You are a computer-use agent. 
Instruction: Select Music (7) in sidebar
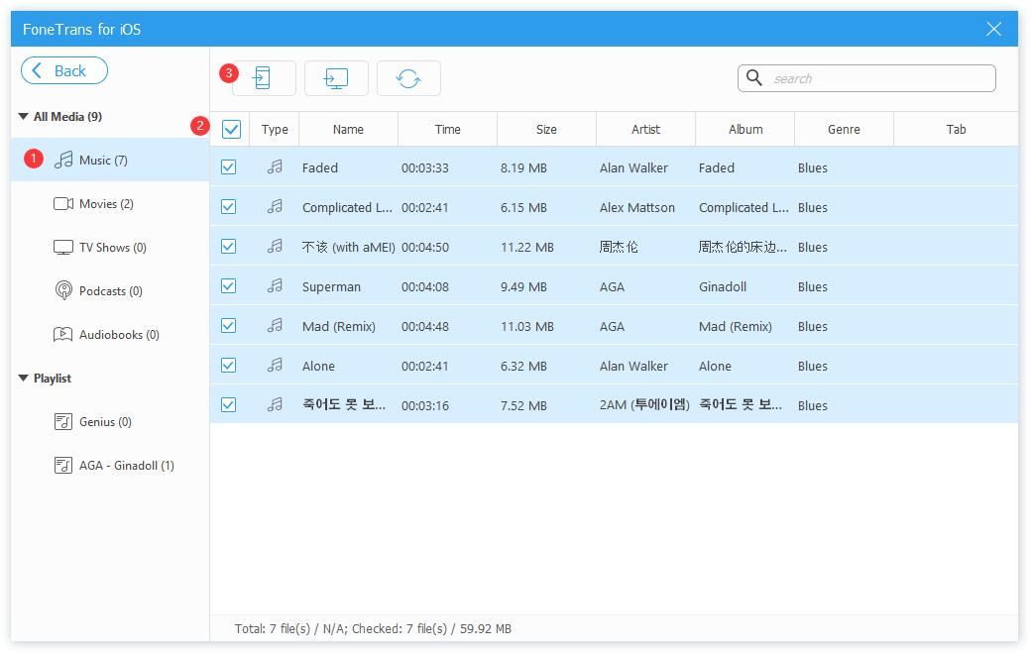[x=110, y=160]
